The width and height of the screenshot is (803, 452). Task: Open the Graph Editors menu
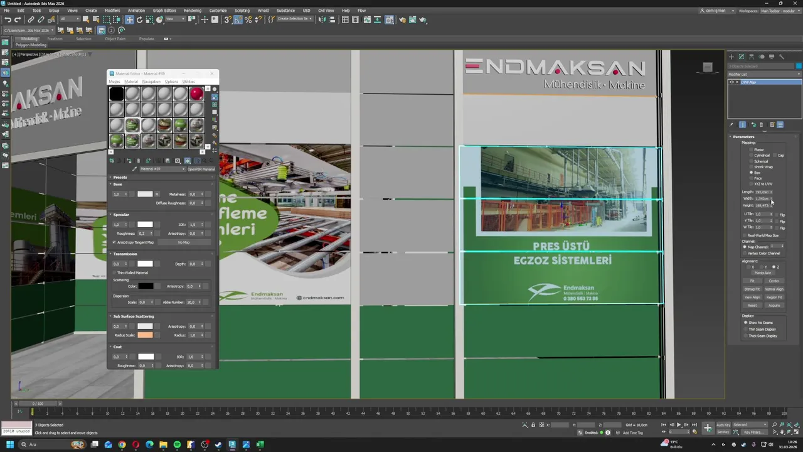point(164,11)
